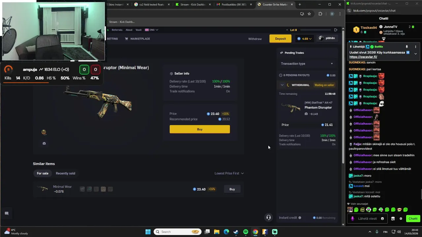
Task: Click the sticker icon below the AK-47 image
Action: 44,132
